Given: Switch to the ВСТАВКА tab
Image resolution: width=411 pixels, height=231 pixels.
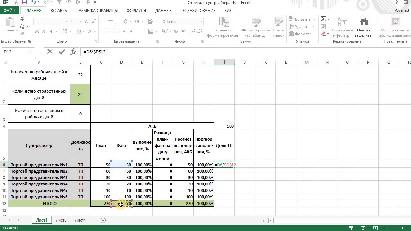Looking at the screenshot, I should click(59, 11).
